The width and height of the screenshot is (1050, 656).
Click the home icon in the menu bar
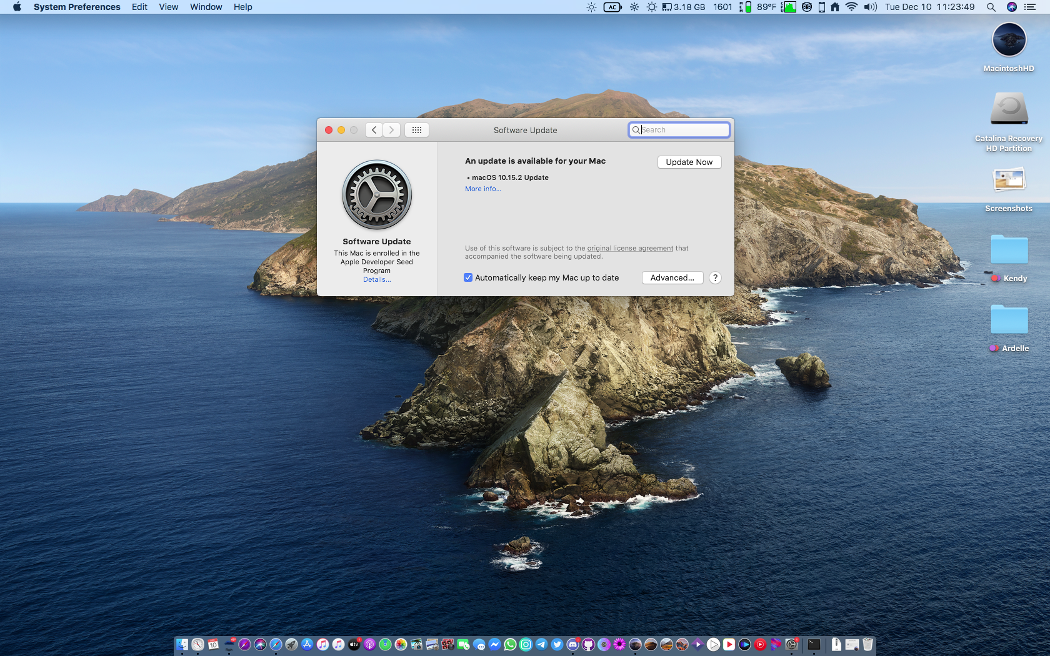coord(835,7)
